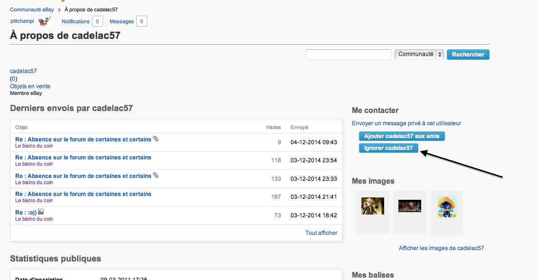538x280 pixels.
Task: Click the Ignorer cadelac57 button
Action: pyautogui.click(x=388, y=148)
